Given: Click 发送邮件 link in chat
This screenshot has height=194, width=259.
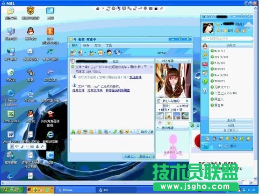Looking at the screenshot, I should 135,77.
